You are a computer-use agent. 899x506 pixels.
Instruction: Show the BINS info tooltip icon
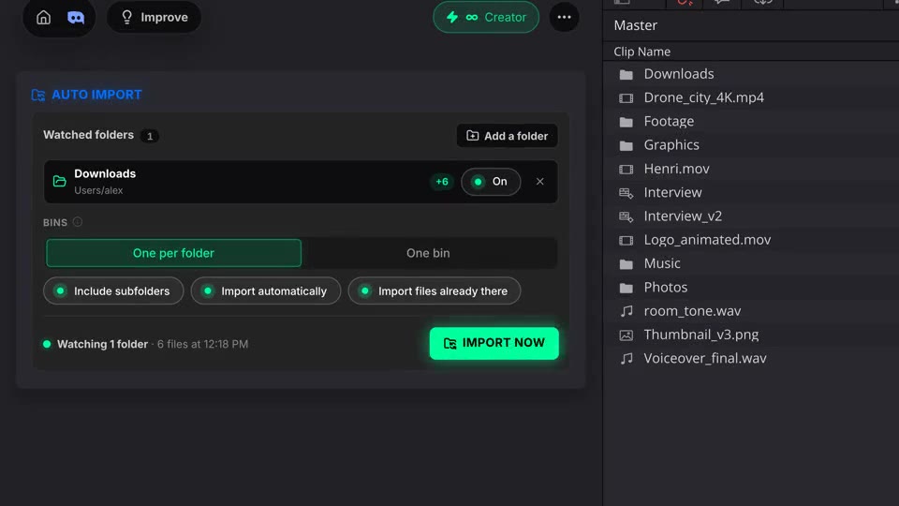point(78,222)
